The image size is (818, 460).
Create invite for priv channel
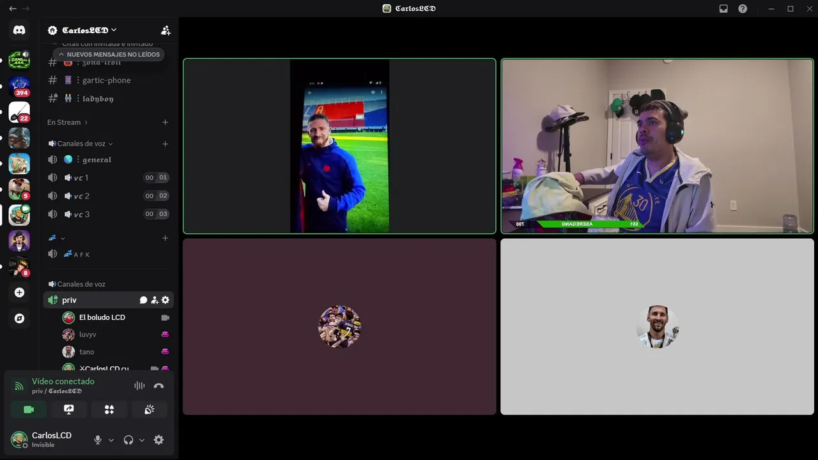pos(155,300)
